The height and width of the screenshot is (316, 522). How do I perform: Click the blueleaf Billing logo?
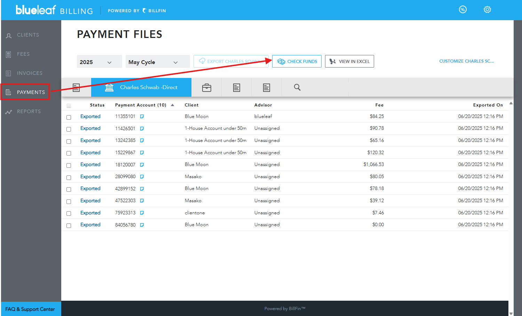pyautogui.click(x=54, y=10)
